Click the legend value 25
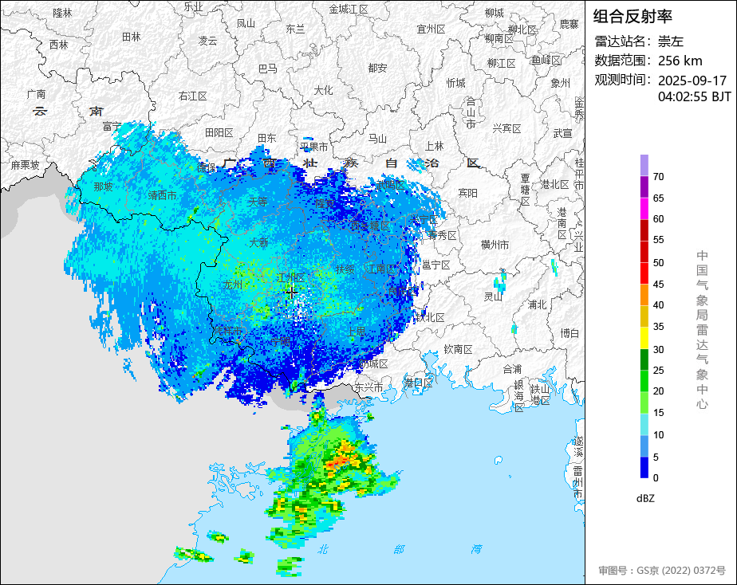 tap(659, 371)
